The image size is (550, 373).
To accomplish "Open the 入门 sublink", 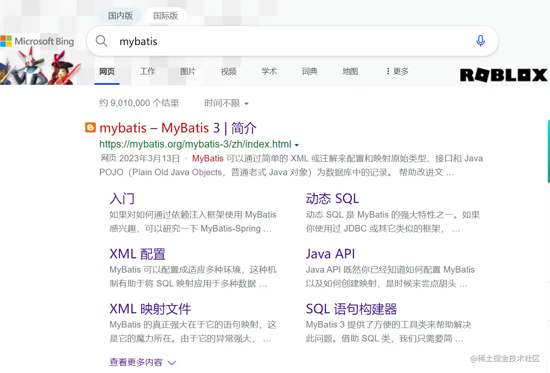I will tap(122, 199).
